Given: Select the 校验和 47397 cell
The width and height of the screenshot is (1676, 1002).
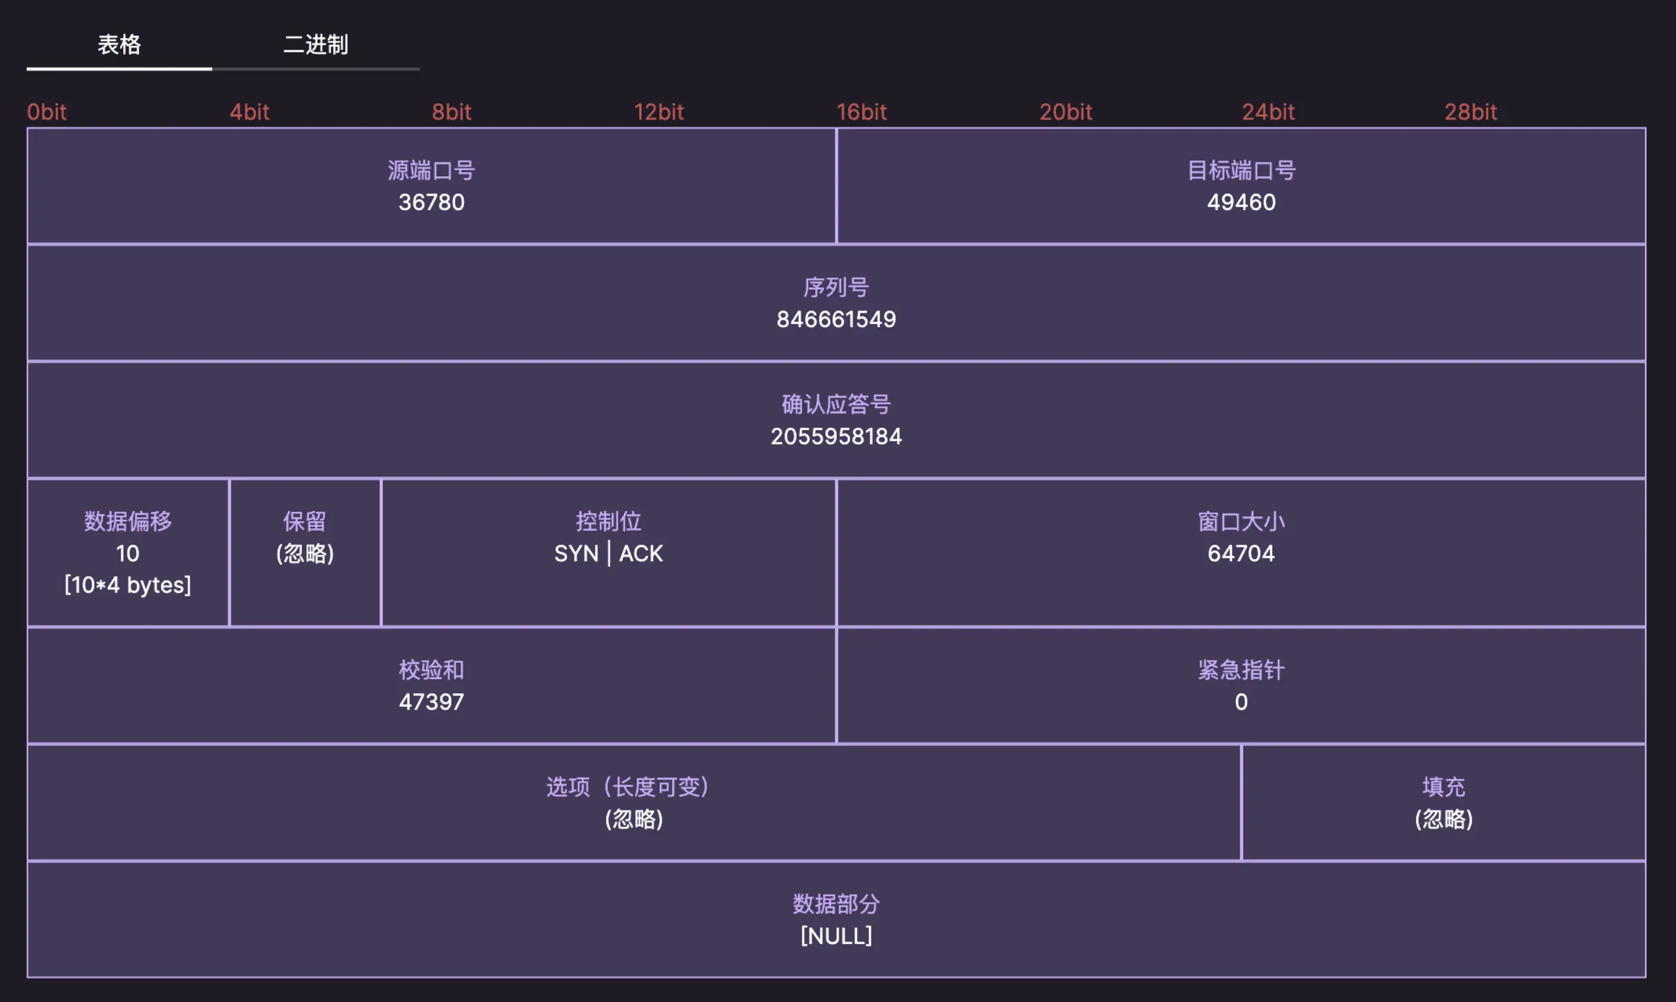Looking at the screenshot, I should pyautogui.click(x=432, y=685).
